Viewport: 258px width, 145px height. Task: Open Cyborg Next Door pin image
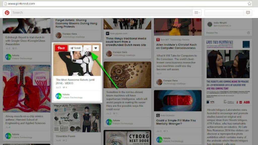[x=127, y=138]
